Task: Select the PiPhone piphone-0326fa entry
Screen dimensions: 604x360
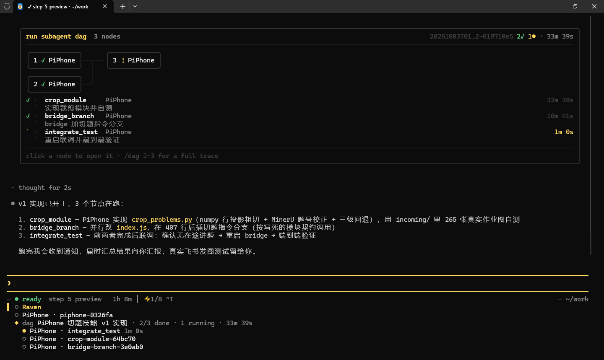Action: point(68,315)
